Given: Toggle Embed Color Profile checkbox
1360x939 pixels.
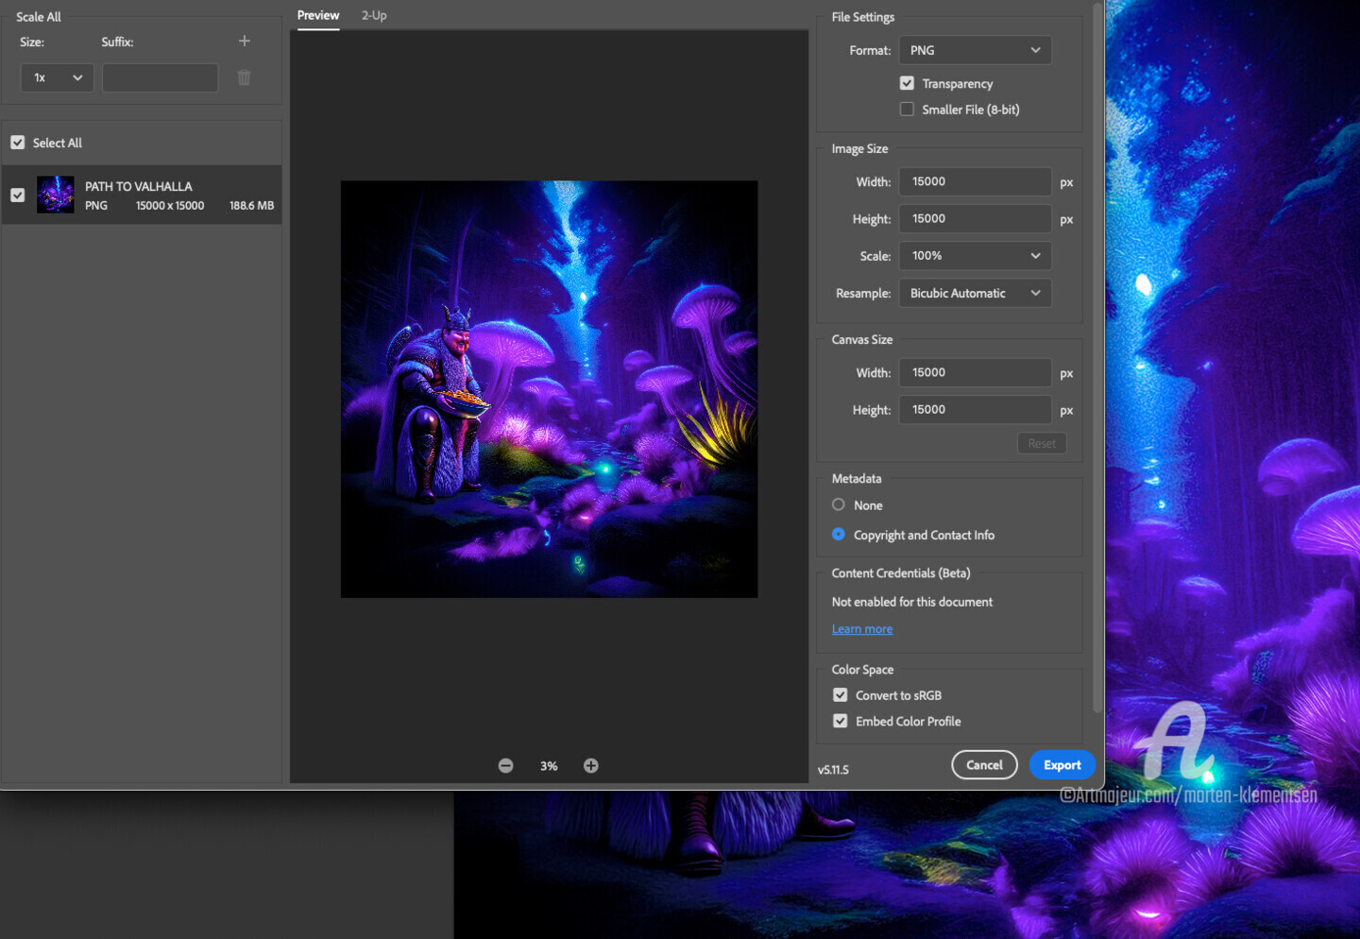Looking at the screenshot, I should point(841,721).
